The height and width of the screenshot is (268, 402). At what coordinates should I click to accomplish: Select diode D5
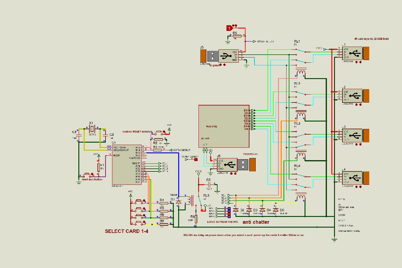pyautogui.click(x=276, y=210)
